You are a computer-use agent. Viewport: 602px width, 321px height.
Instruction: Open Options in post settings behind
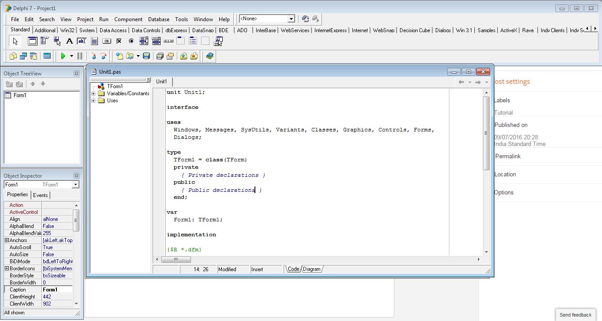(504, 193)
